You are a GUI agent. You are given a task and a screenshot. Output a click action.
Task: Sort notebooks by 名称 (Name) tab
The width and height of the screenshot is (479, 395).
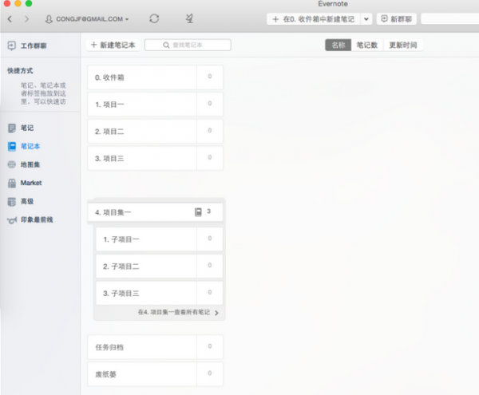338,45
